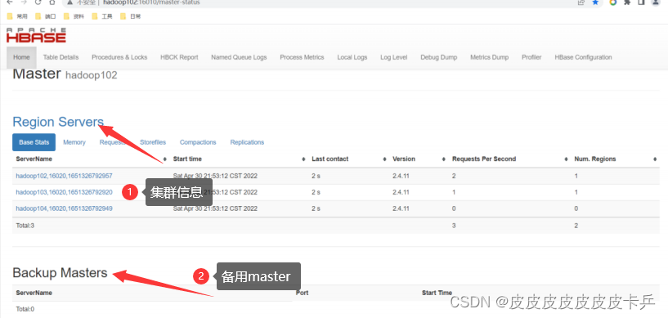This screenshot has height=318, width=668.
Task: Sort by Start time using its sort arrows
Action: pos(304,159)
